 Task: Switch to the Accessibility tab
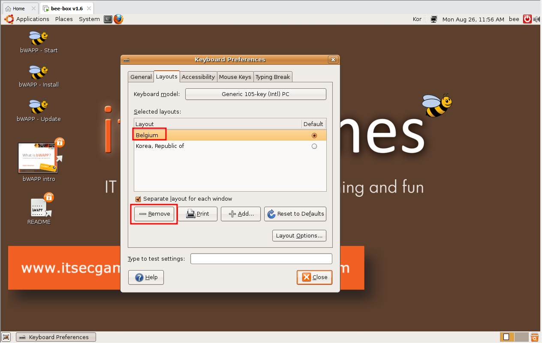[198, 77]
